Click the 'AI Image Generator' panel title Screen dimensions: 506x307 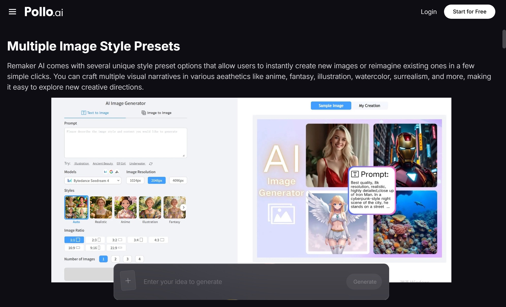point(125,103)
